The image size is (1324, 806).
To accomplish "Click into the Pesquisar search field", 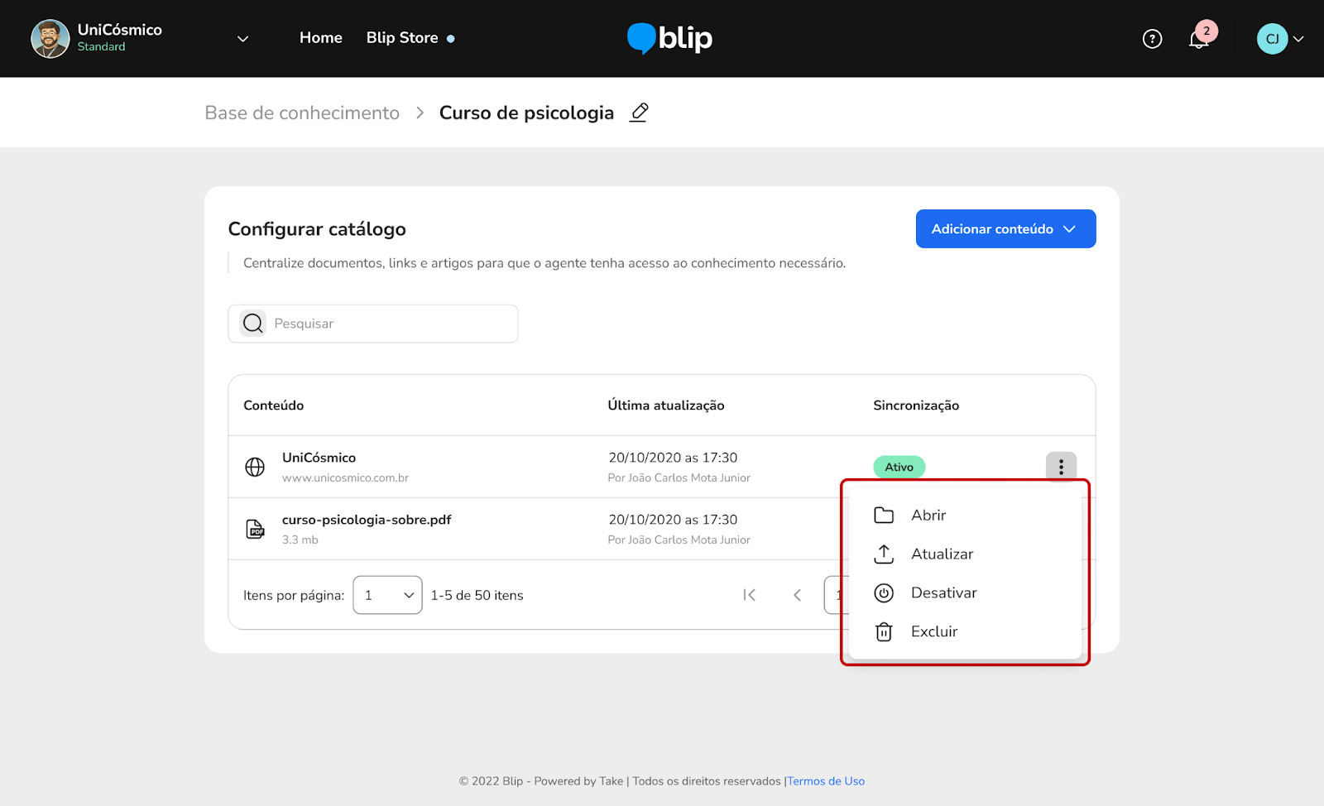I will [x=389, y=324].
